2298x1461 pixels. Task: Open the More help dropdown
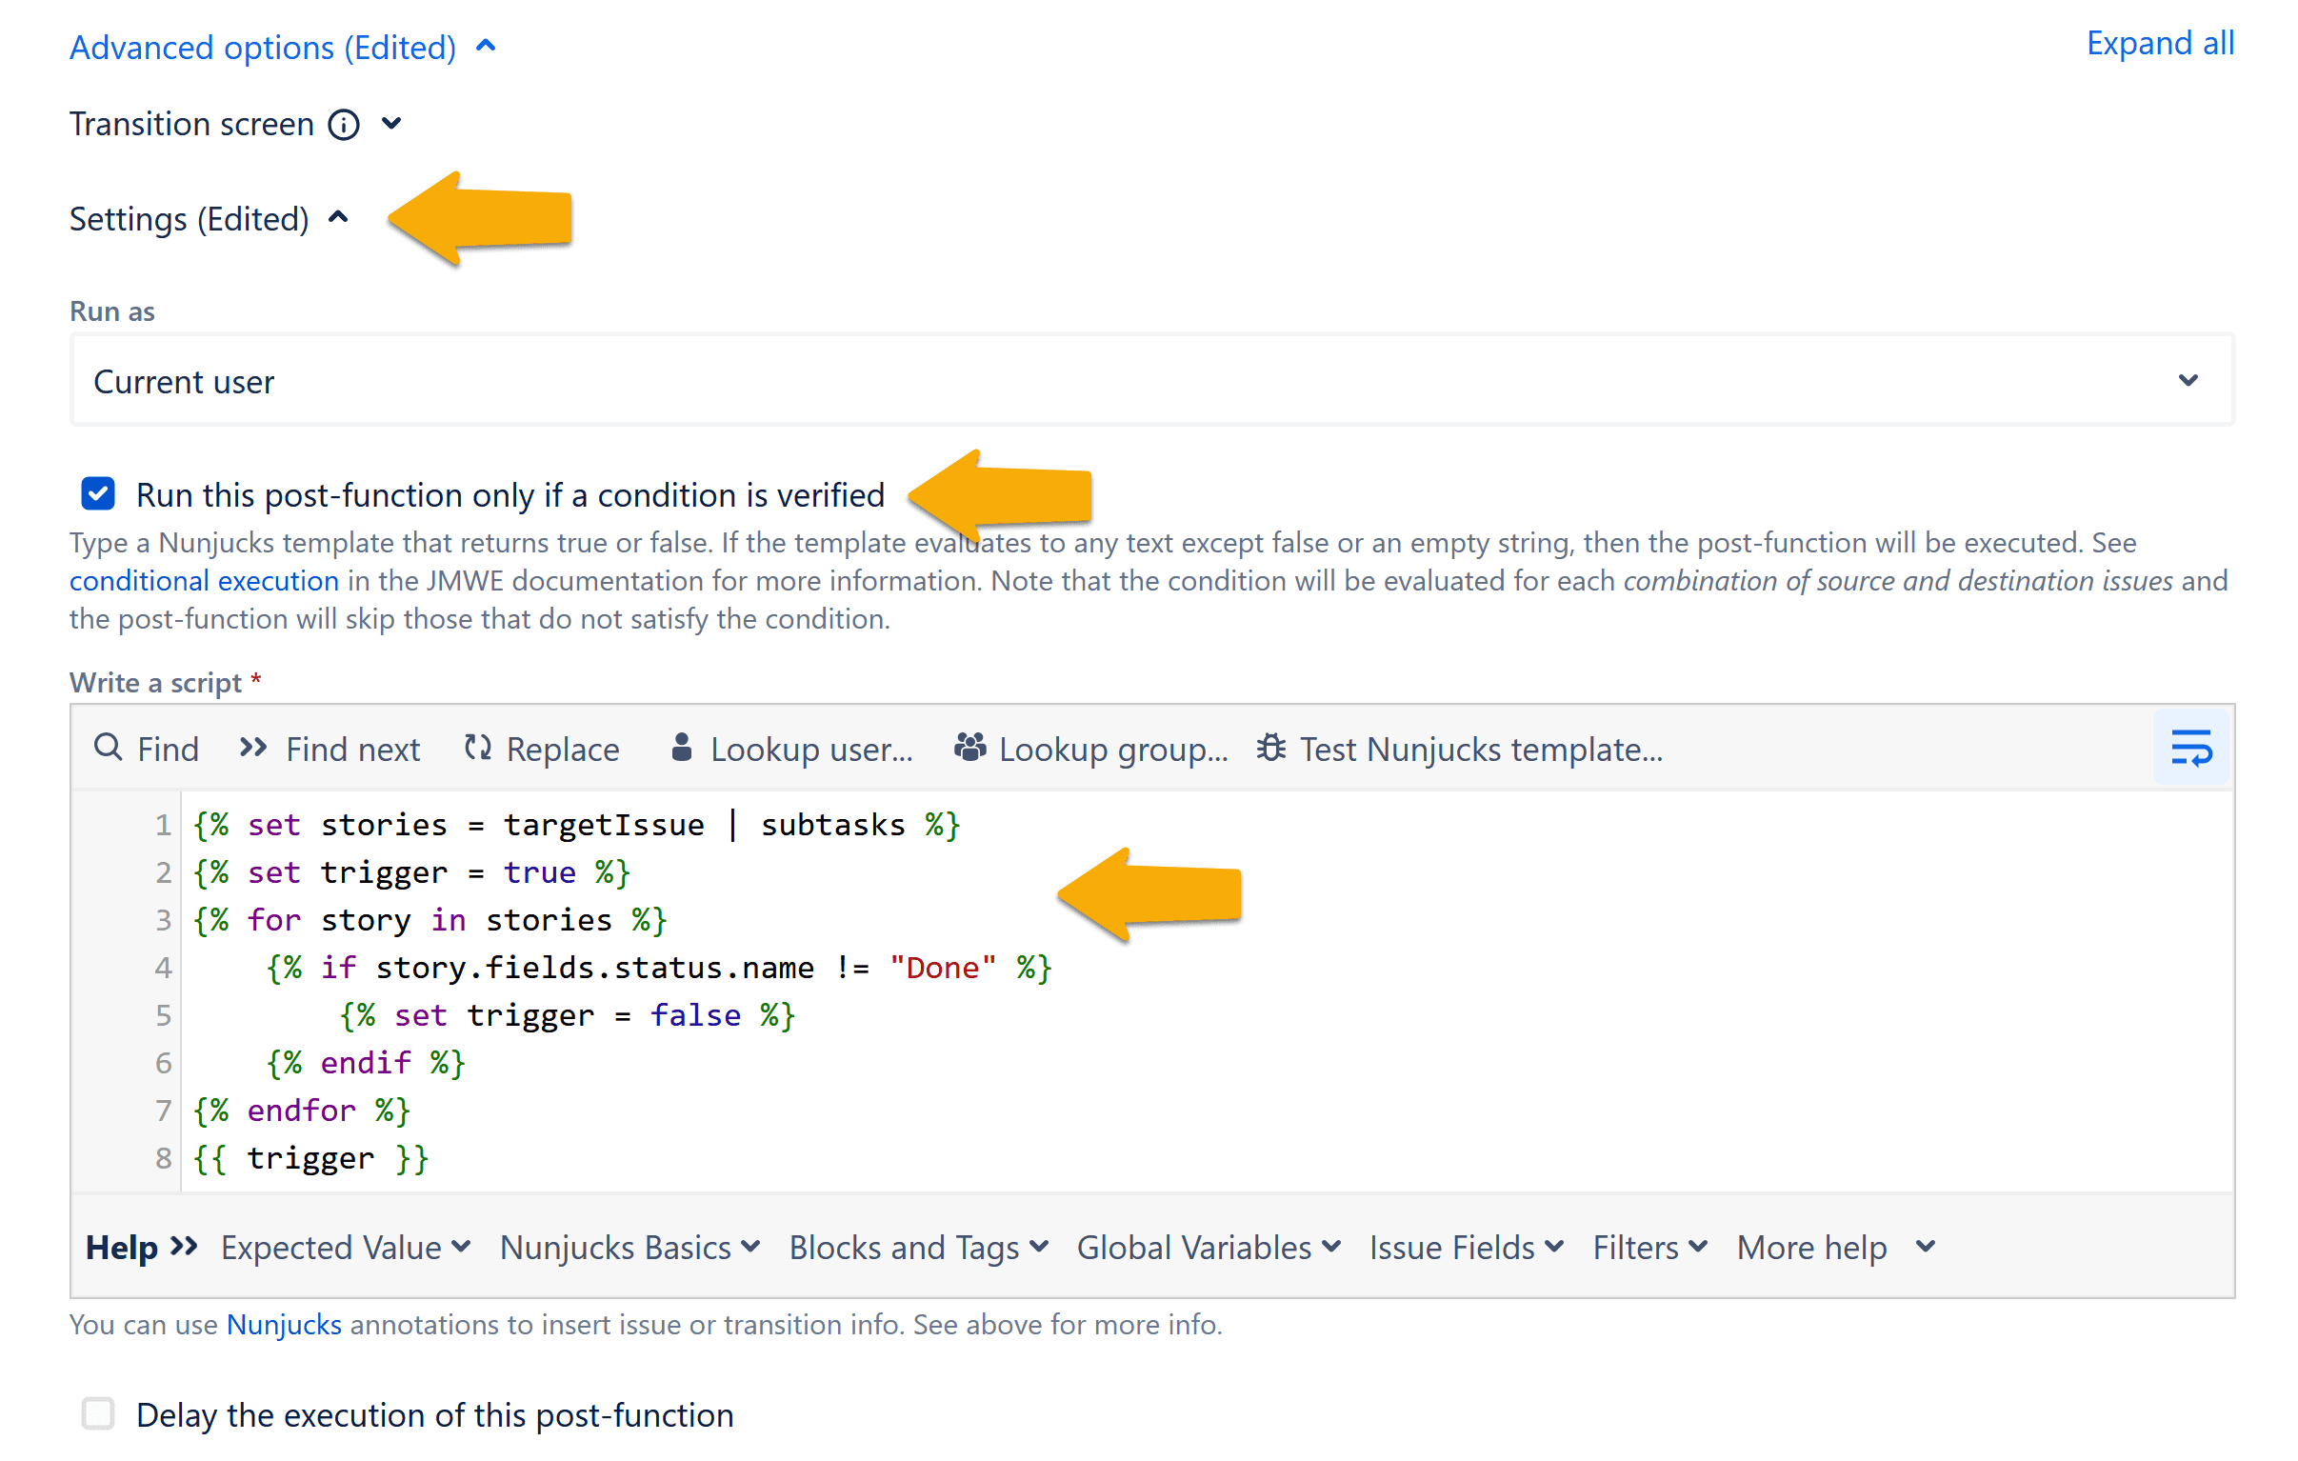coord(1836,1248)
